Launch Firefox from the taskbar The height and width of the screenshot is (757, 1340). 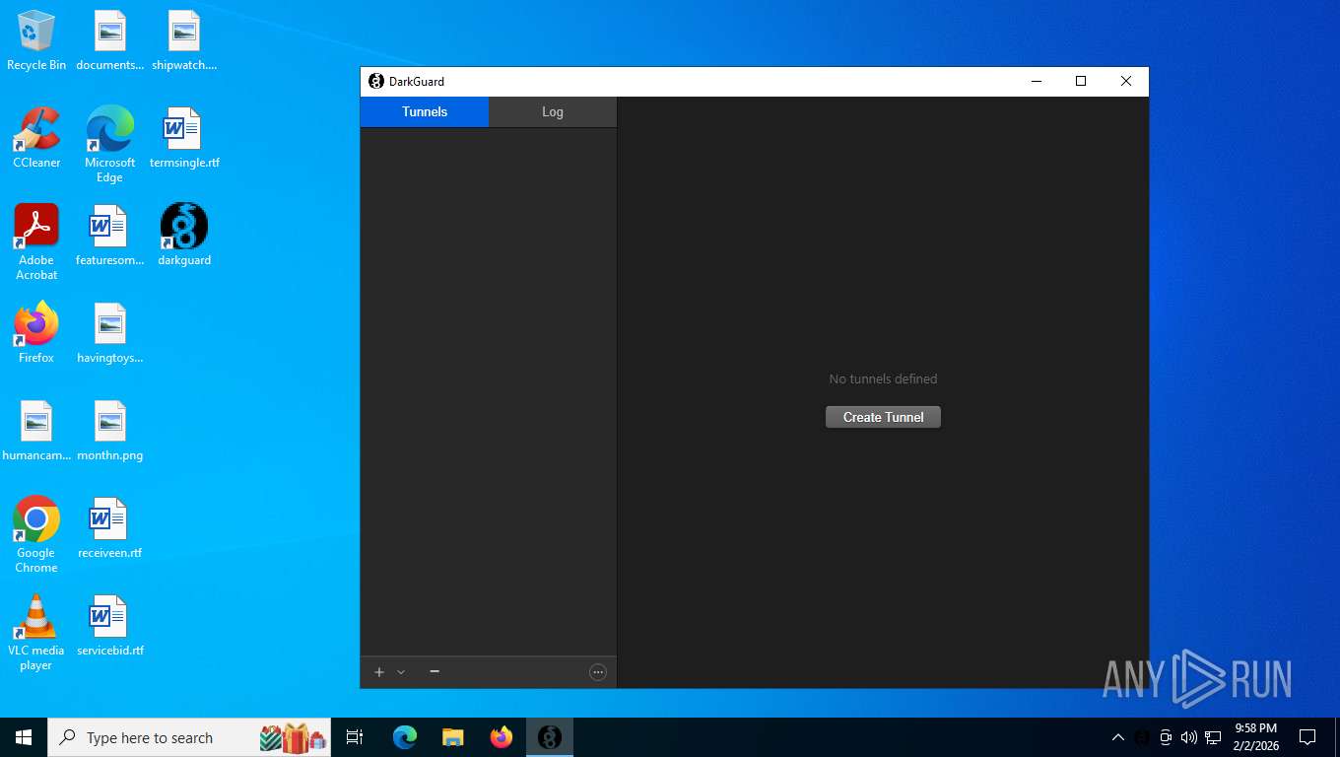[x=502, y=737]
